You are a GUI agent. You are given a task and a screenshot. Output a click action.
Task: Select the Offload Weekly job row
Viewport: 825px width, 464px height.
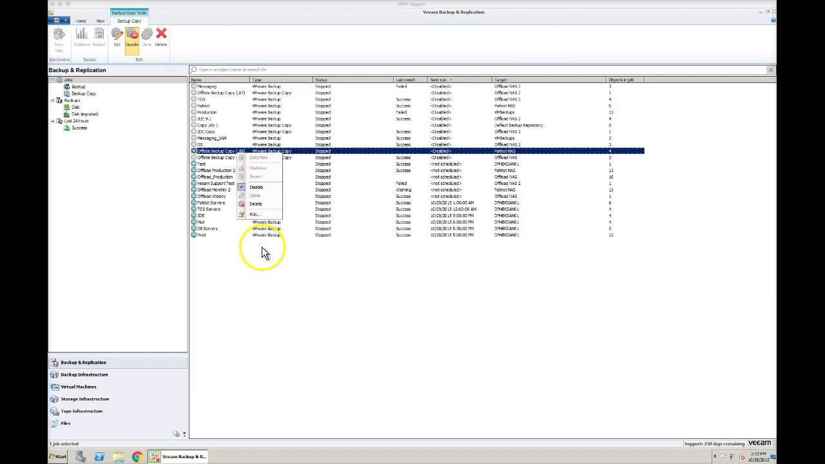[x=417, y=196]
